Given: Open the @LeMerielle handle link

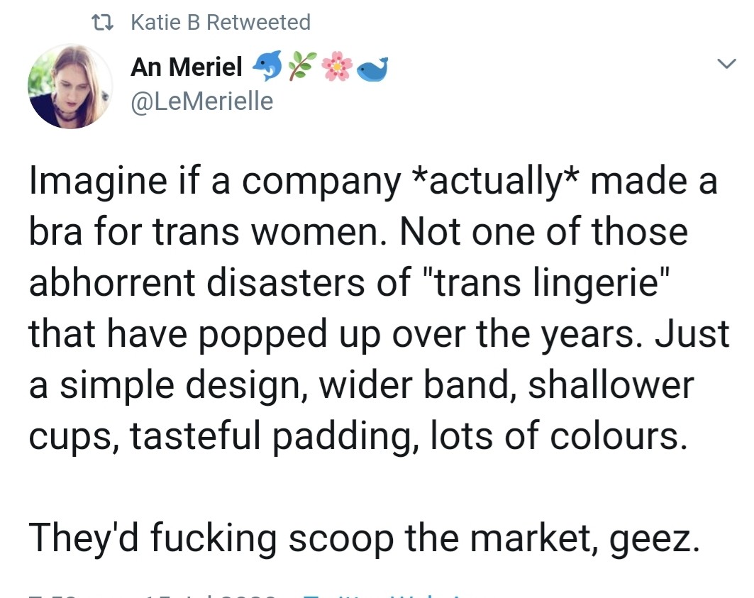Looking at the screenshot, I should tap(201, 101).
